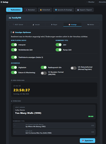Click the floppy disk icon on Speichern

83,141
